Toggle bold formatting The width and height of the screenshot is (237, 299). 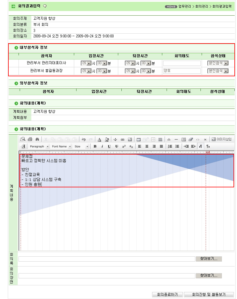pyautogui.click(x=95, y=146)
